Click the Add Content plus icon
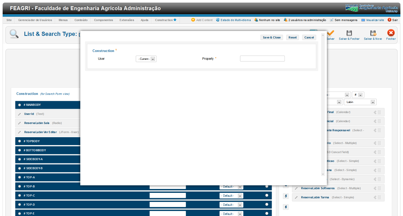The image size is (403, 216). tap(193, 20)
